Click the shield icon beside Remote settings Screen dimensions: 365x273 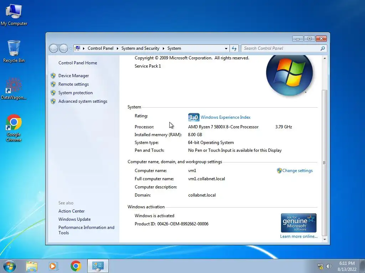(53, 84)
